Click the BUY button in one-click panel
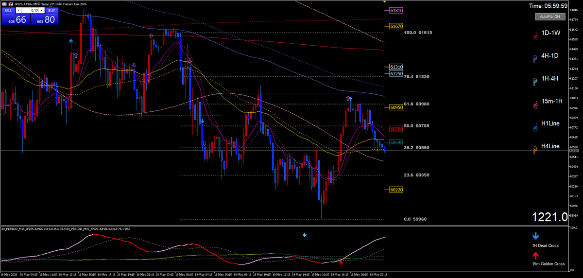This screenshot has width=583, height=278. click(x=51, y=10)
